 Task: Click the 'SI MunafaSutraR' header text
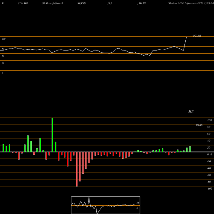pos(53,3)
